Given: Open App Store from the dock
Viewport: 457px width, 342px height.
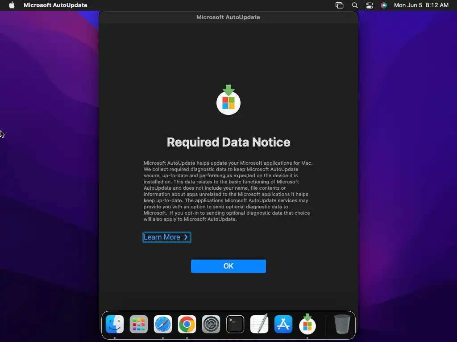Looking at the screenshot, I should point(283,324).
